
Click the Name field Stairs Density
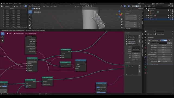click(136, 49)
